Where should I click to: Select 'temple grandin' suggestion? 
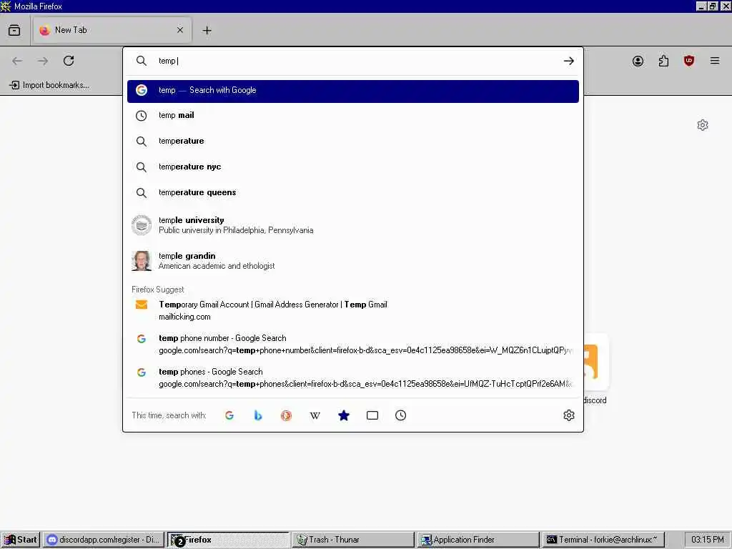coord(353,261)
